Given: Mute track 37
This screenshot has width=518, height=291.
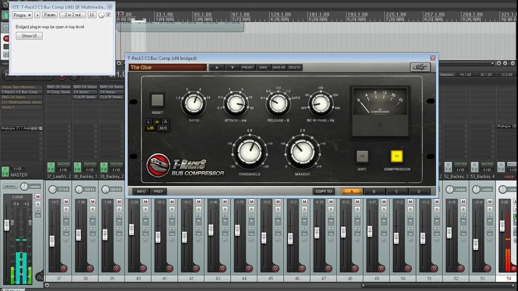Looking at the screenshot, I should [x=66, y=201].
